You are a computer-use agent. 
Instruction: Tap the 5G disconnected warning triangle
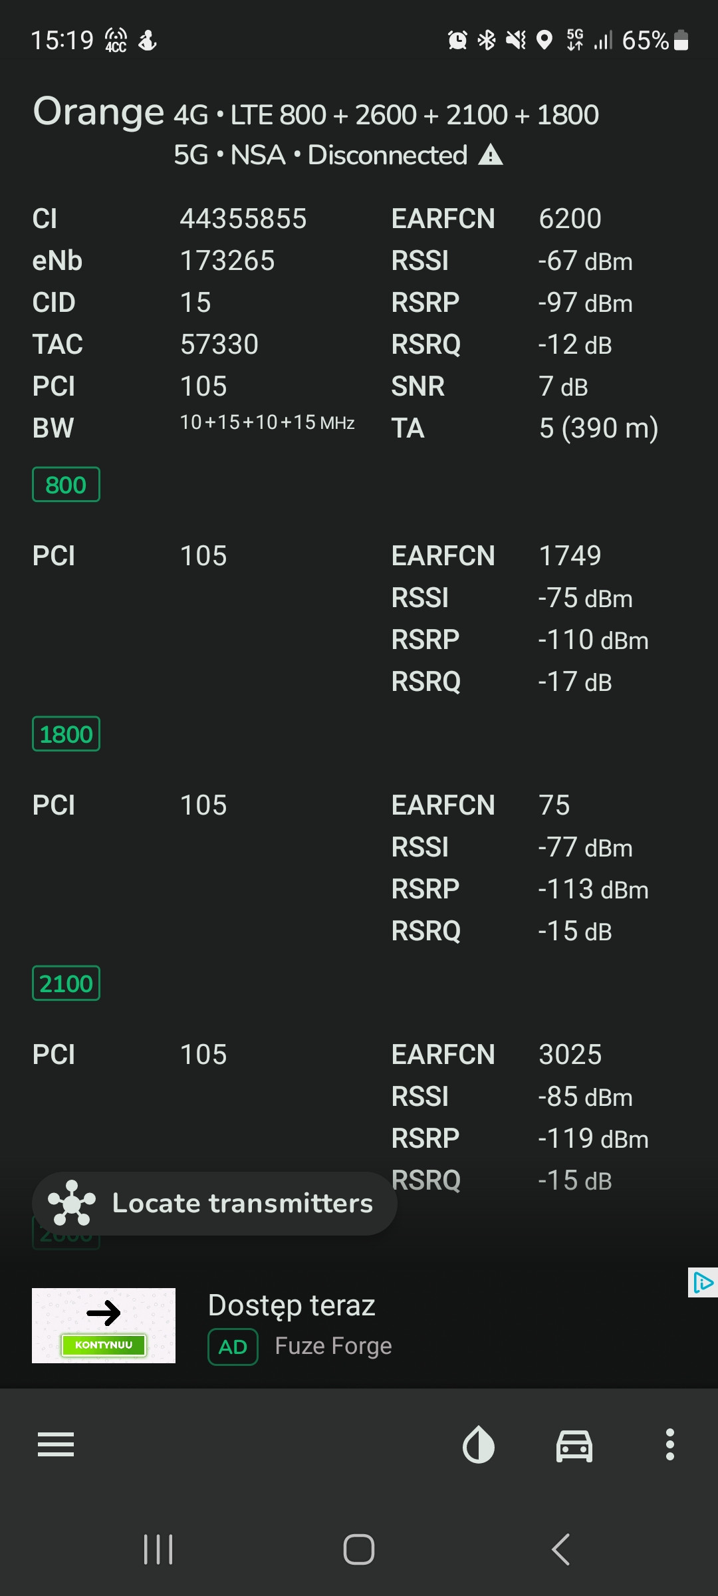[x=491, y=155]
